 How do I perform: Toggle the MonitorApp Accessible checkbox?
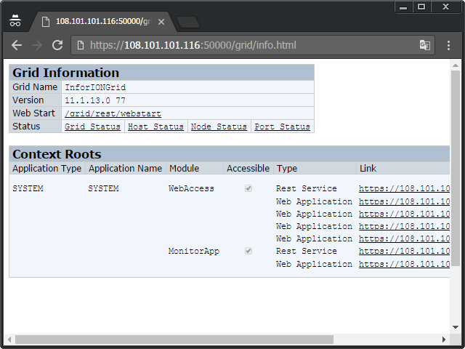(x=248, y=251)
